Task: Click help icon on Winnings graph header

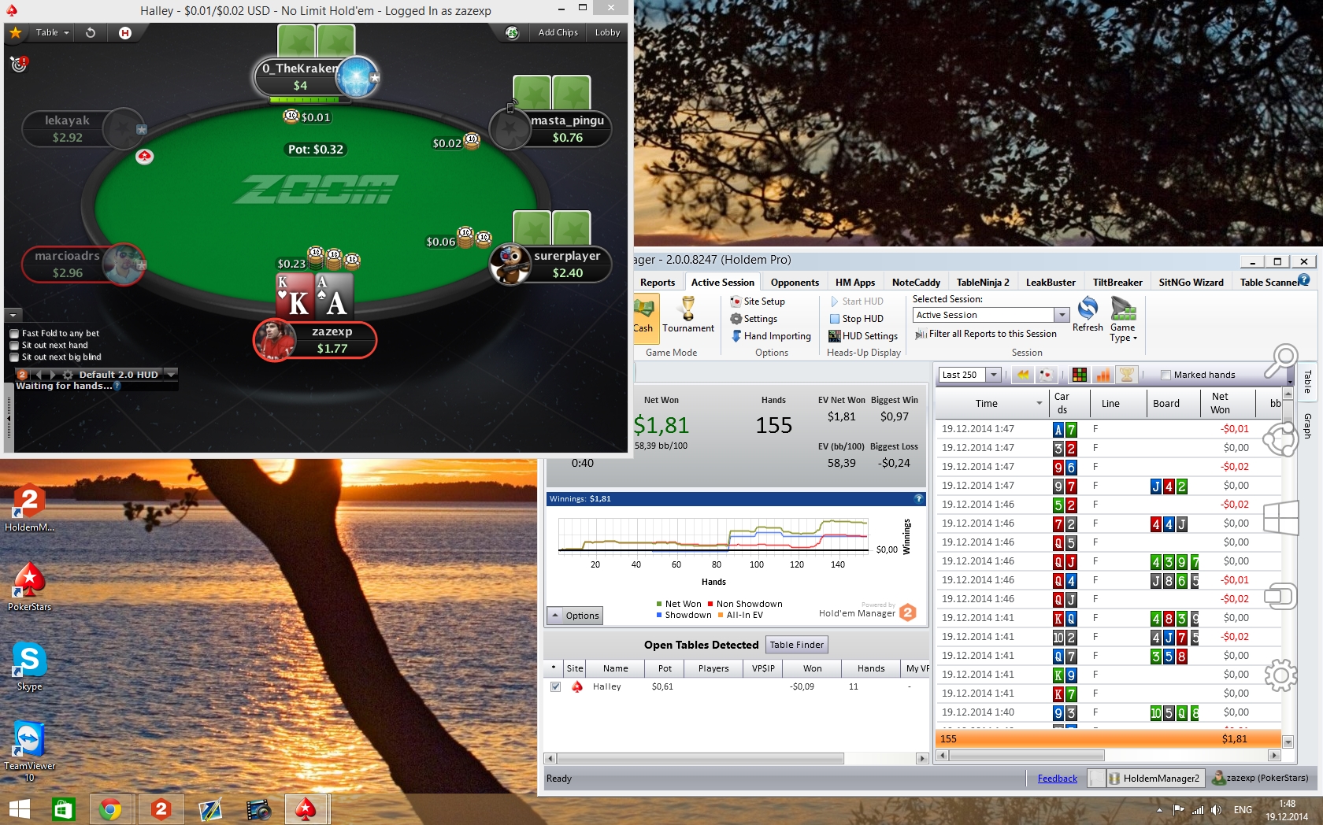Action: (918, 498)
